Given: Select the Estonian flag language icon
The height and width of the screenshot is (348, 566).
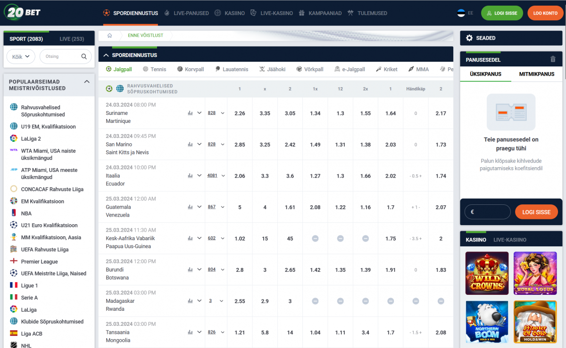Looking at the screenshot, I should tap(461, 13).
